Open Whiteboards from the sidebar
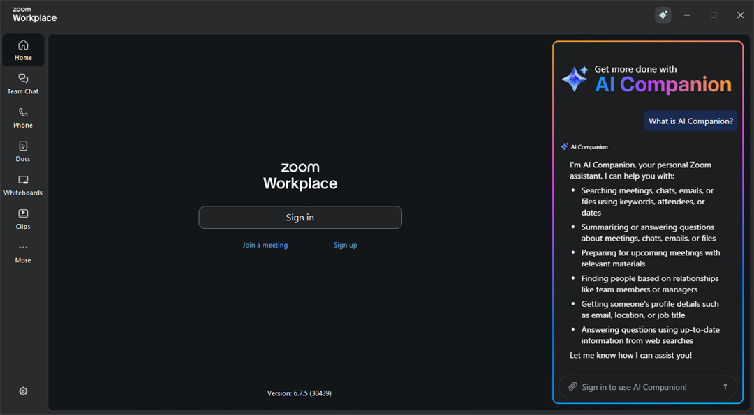The image size is (754, 415). point(23,186)
